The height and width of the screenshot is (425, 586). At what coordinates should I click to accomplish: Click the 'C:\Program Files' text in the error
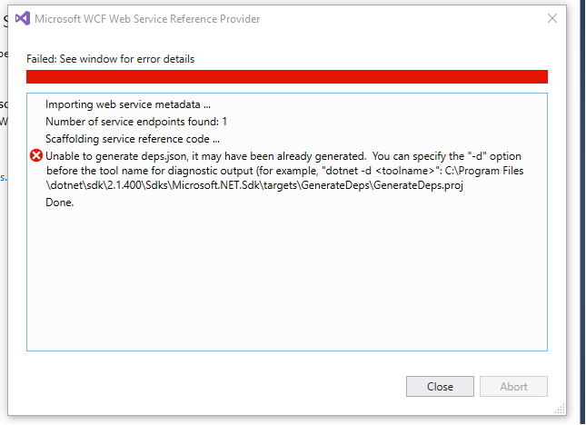click(484, 171)
